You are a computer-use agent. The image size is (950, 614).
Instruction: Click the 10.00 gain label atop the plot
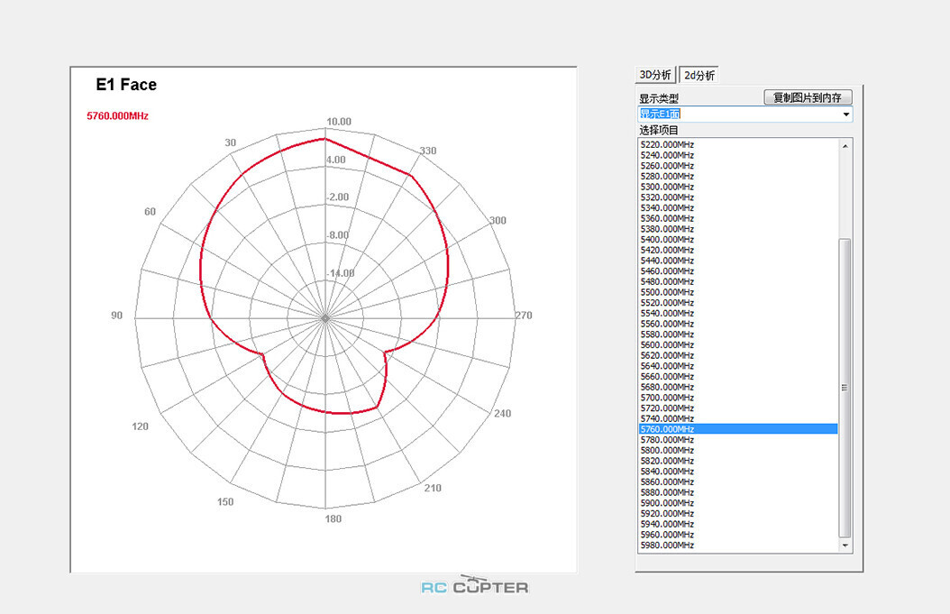click(339, 121)
